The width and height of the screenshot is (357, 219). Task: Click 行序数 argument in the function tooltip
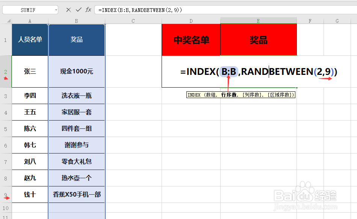coord(229,95)
